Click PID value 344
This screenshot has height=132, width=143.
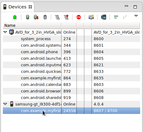[x=67, y=45]
